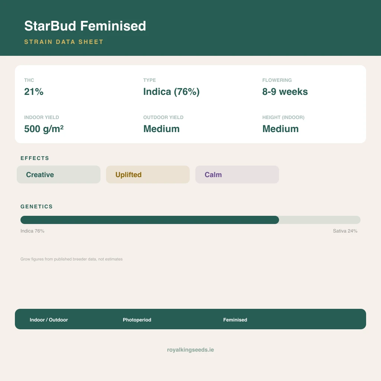
Task: Open the royalkingseeds.ie link
Action: 190,350
